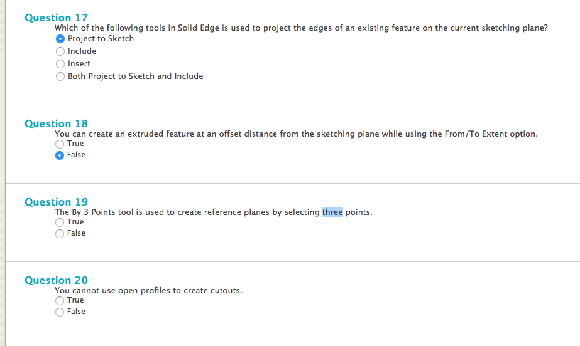Click the 'Insert' option label text
The height and width of the screenshot is (346, 580).
79,64
